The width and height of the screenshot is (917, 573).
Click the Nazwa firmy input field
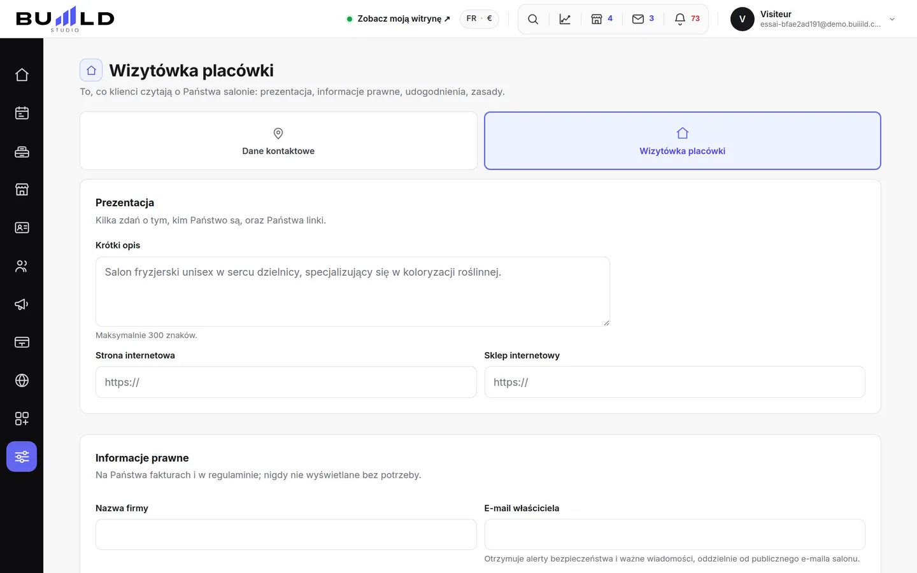(x=286, y=534)
